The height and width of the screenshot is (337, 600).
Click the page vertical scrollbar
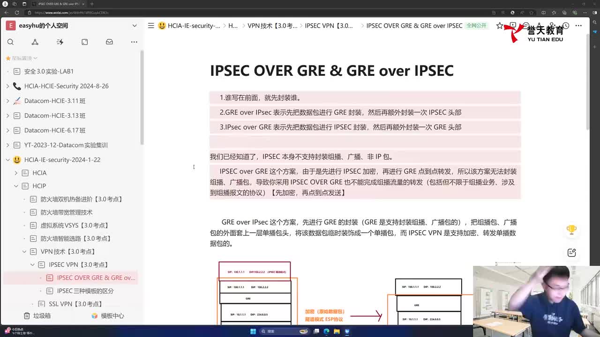pos(588,82)
